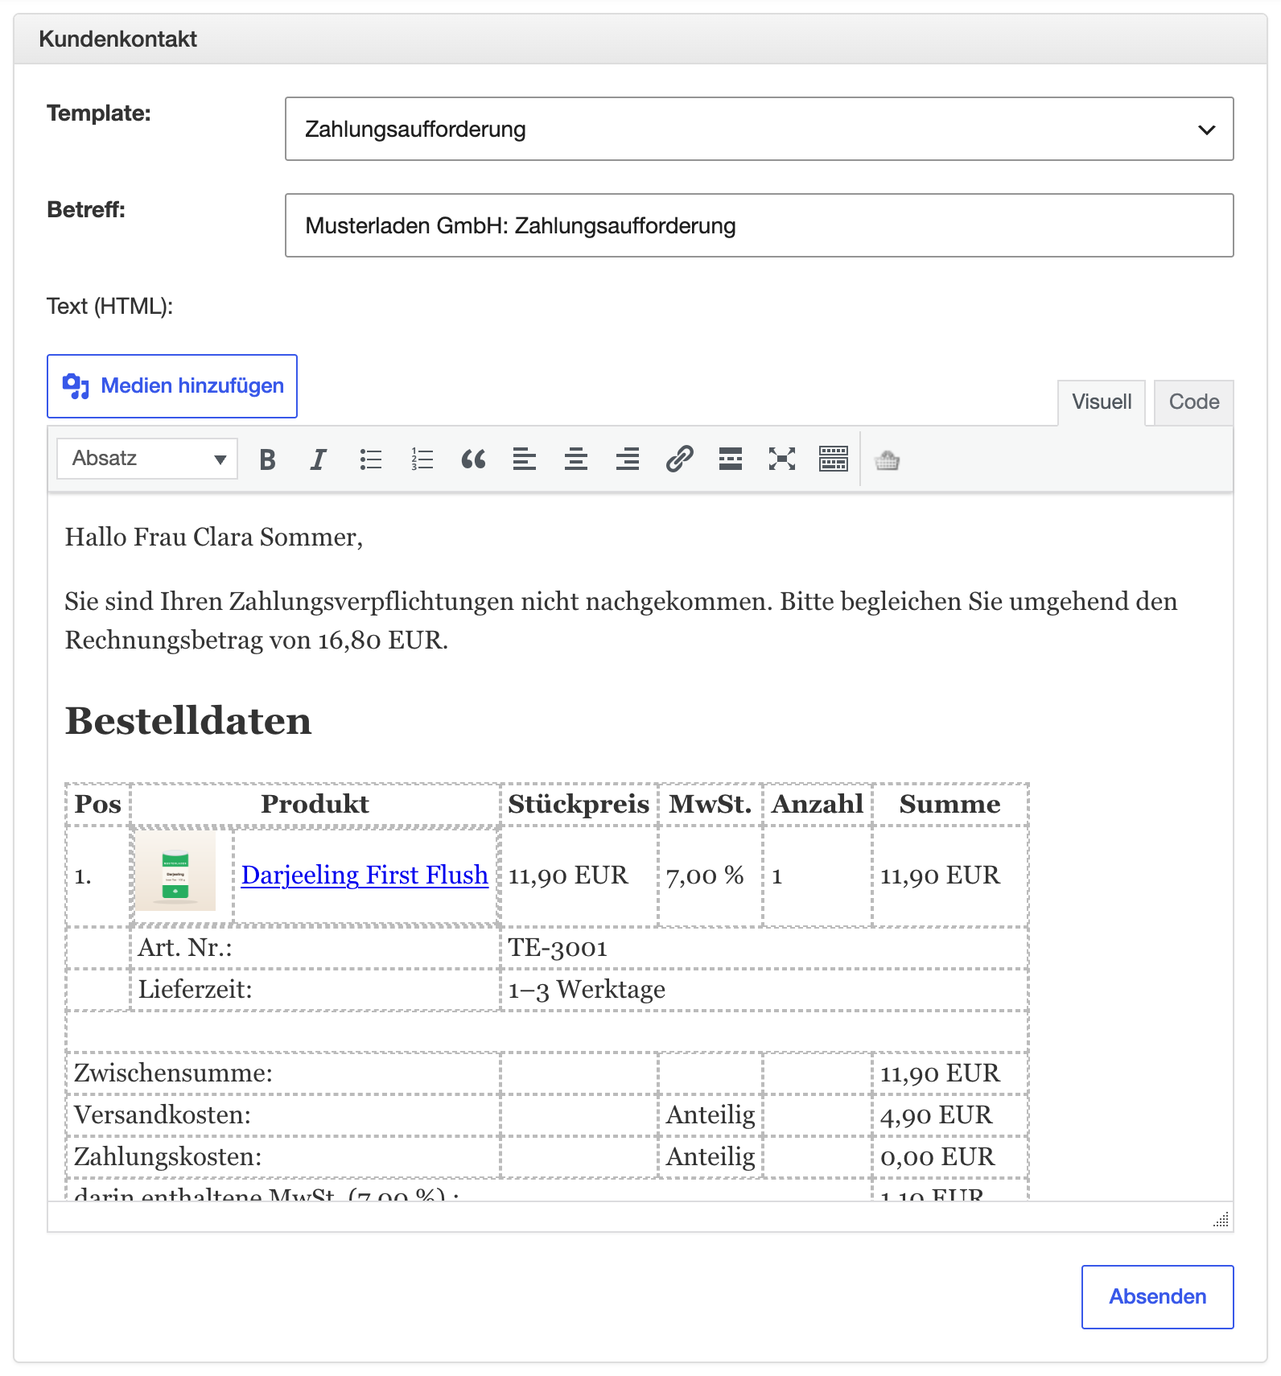Click the editor resize handle corner

pos(1221,1220)
